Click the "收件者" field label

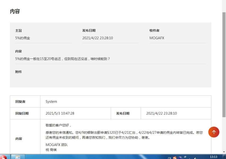coord(154,30)
